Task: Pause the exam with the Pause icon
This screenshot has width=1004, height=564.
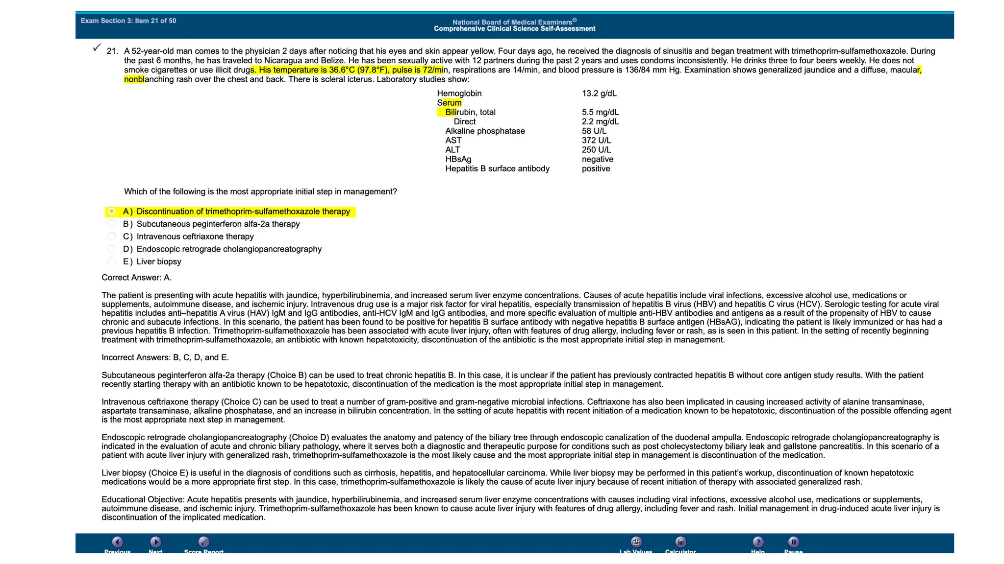Action: click(793, 542)
